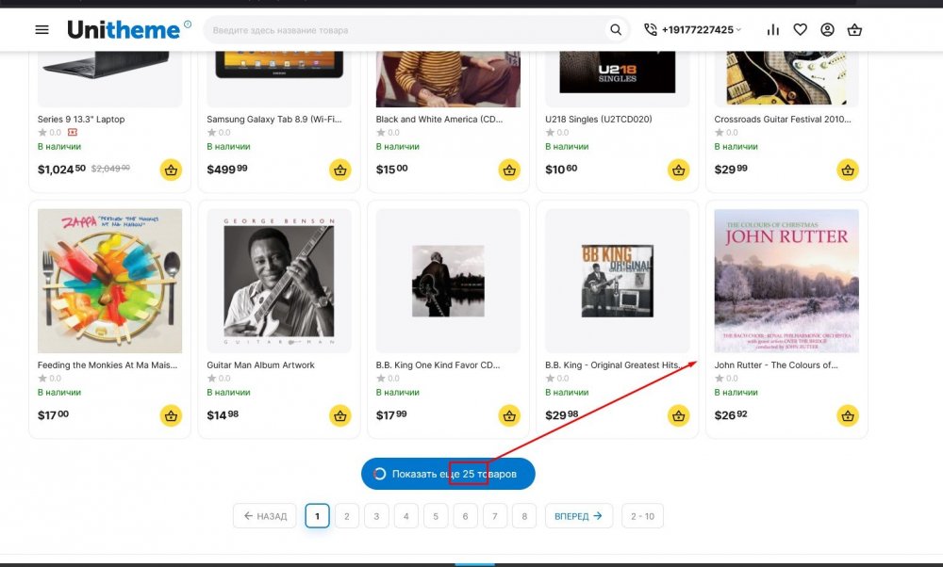Open the user account icon
Viewport: 943px width, 567px height.
[827, 30]
